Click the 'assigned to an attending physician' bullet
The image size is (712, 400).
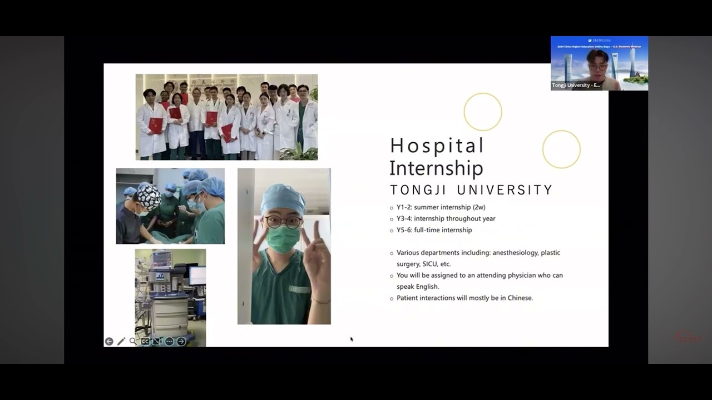click(479, 281)
